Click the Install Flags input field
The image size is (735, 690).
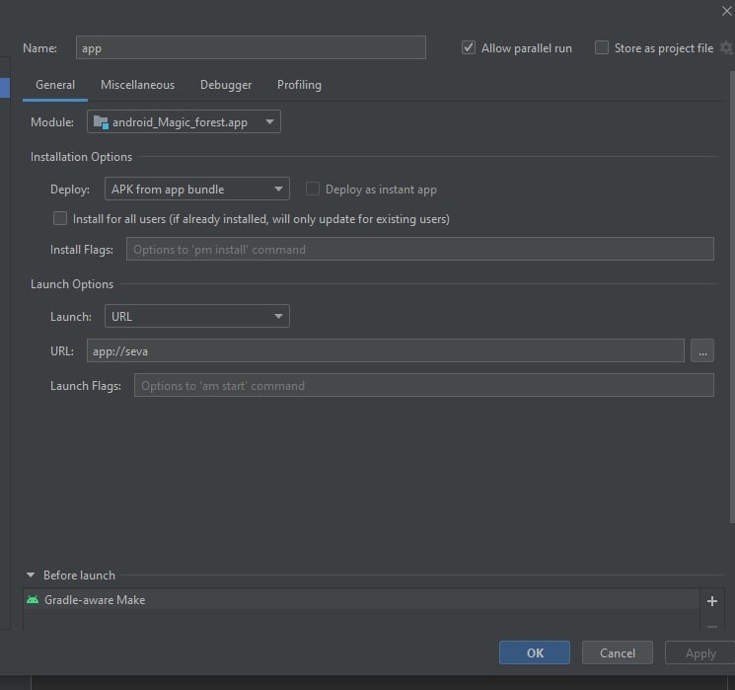coord(420,249)
